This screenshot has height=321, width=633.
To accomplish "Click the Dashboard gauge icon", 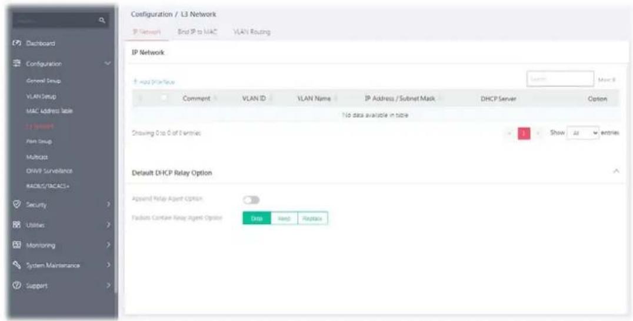I will 17,43.
